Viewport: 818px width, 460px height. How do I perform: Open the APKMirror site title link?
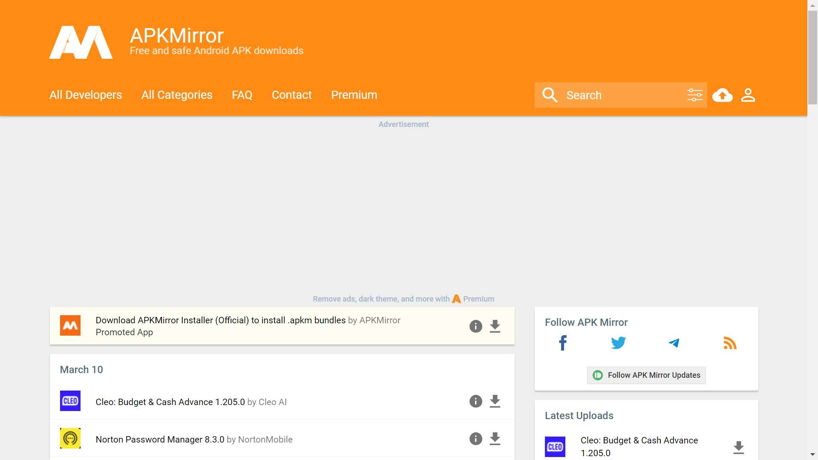coord(176,35)
